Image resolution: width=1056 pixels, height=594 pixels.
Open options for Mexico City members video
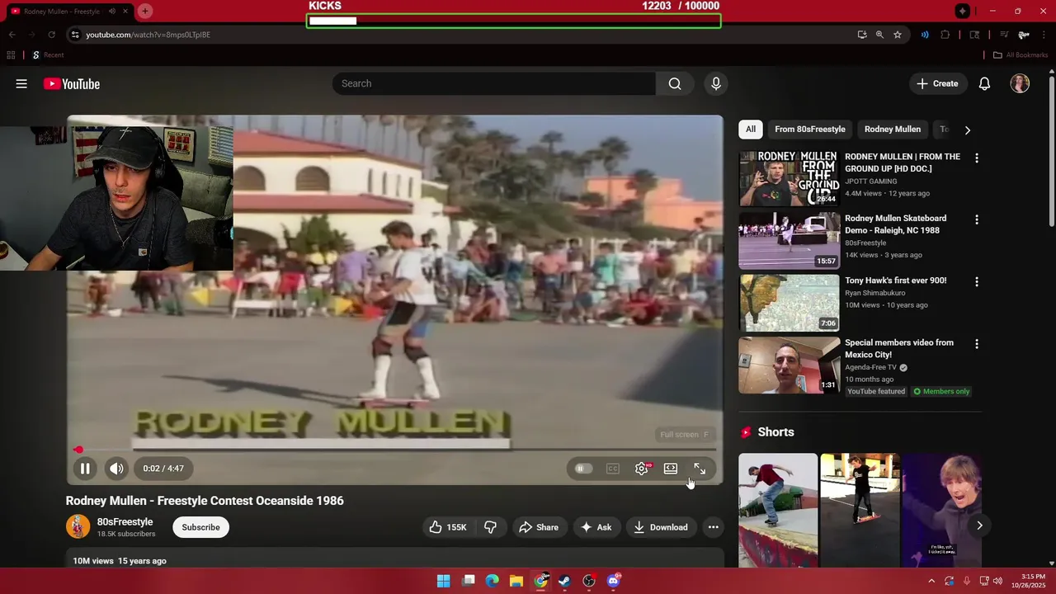977,343
